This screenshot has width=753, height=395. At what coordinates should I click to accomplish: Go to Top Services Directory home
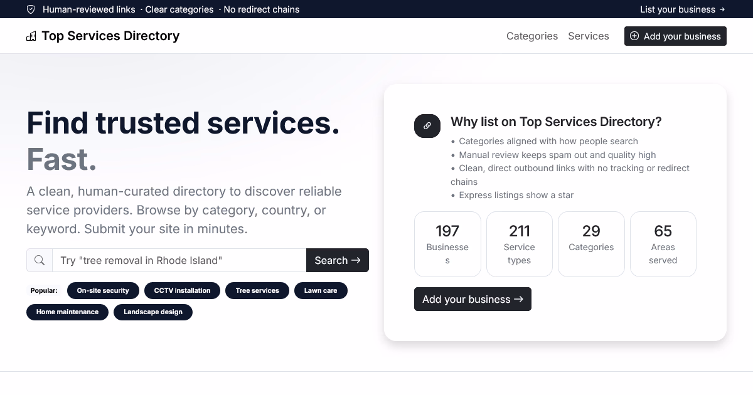(110, 36)
